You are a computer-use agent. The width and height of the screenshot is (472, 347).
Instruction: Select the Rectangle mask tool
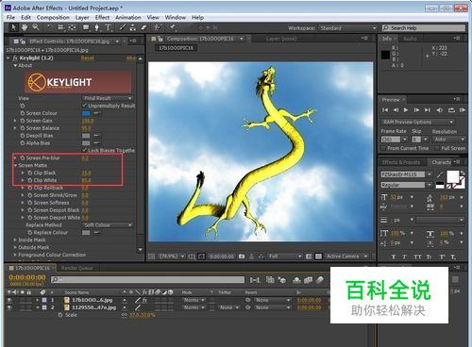86,27
